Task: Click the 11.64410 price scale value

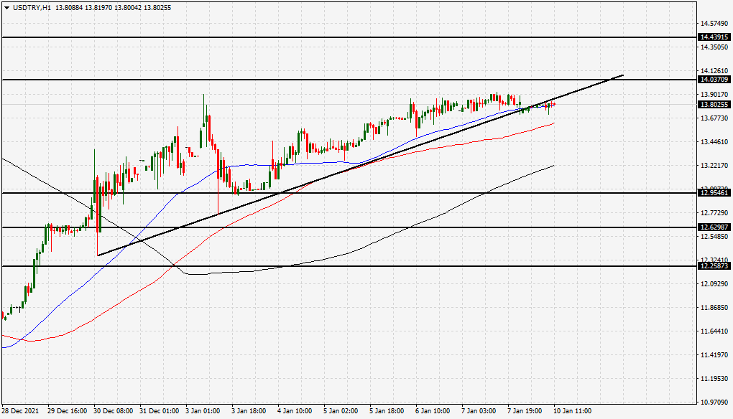Action: click(714, 331)
